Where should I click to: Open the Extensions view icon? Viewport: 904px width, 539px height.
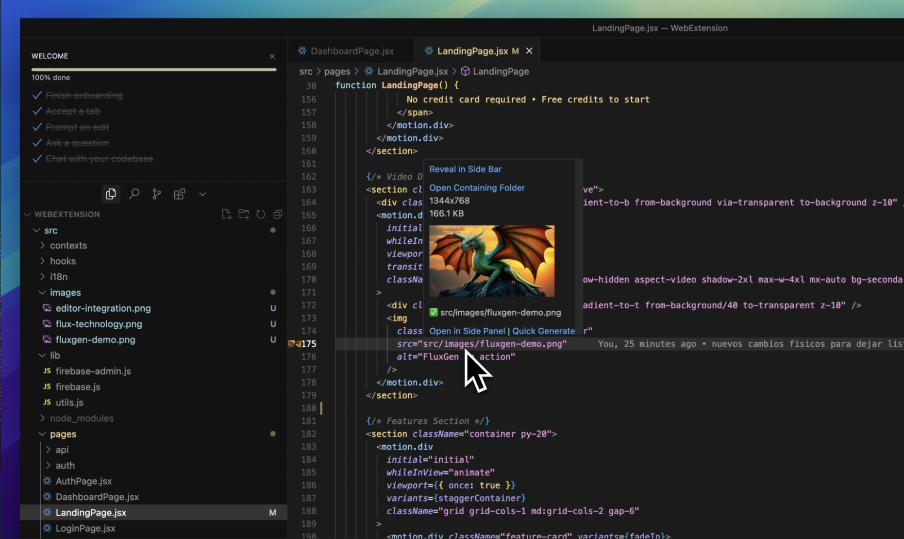coord(180,194)
